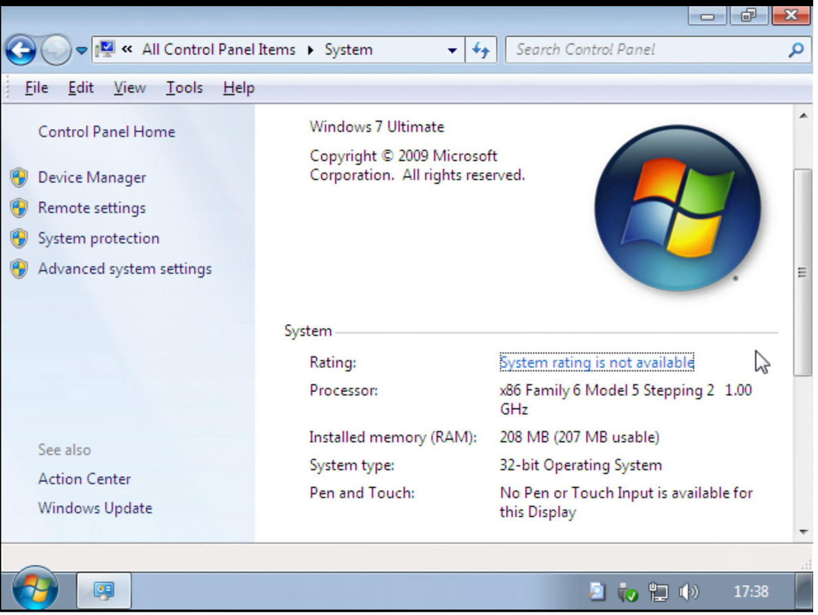Image resolution: width=818 pixels, height=615 pixels.
Task: Open the Help menu
Action: tap(239, 87)
